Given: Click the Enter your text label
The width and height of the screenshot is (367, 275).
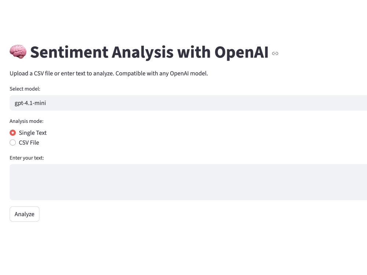Looking at the screenshot, I should [27, 158].
